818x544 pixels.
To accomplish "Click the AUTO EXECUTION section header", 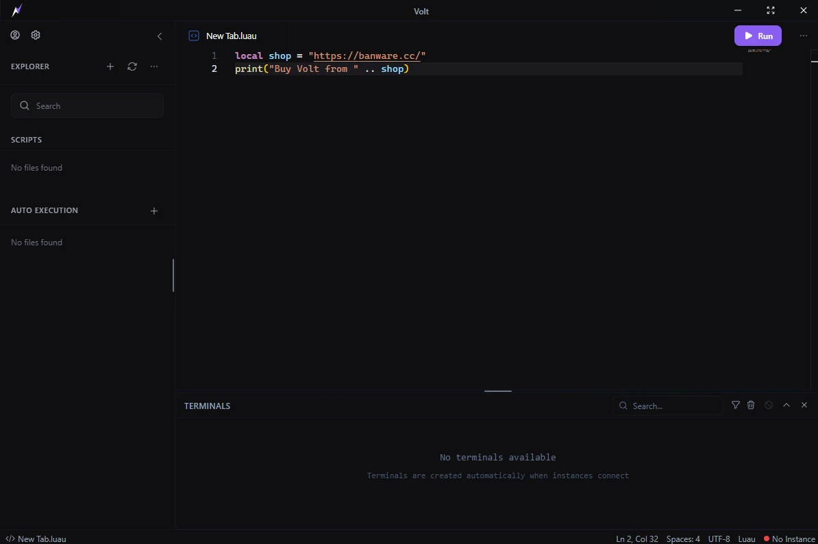I will pyautogui.click(x=45, y=210).
